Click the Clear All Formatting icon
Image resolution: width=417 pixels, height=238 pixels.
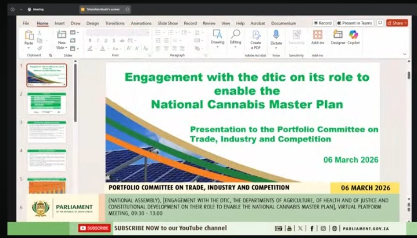[x=146, y=48]
